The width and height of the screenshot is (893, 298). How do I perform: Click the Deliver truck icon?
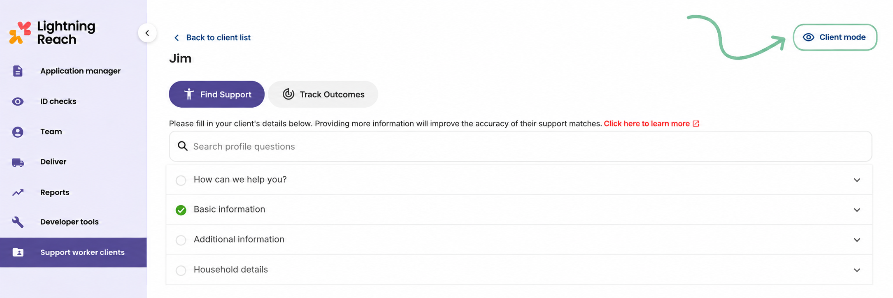click(18, 162)
